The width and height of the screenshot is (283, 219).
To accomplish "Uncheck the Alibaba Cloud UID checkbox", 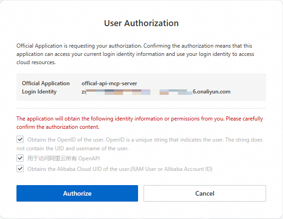I will click(x=20, y=169).
